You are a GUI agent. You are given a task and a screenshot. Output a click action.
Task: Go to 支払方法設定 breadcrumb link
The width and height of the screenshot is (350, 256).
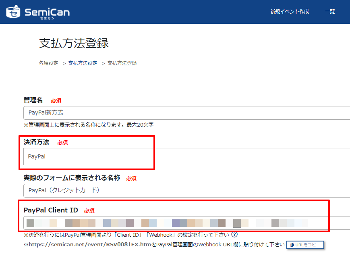(83, 63)
